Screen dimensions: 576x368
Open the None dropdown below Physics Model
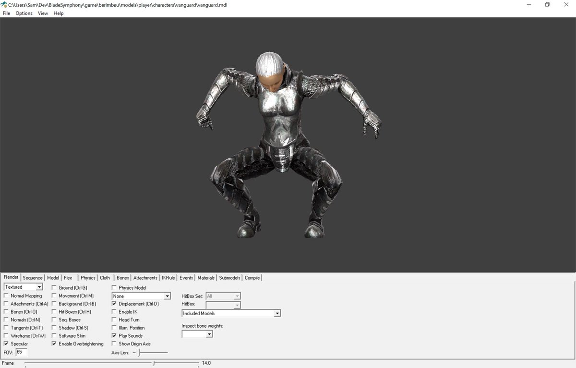pyautogui.click(x=141, y=296)
